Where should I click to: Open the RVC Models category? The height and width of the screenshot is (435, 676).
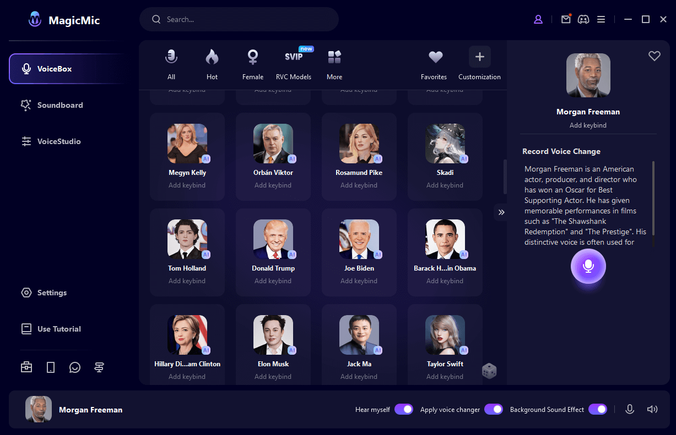(x=294, y=64)
